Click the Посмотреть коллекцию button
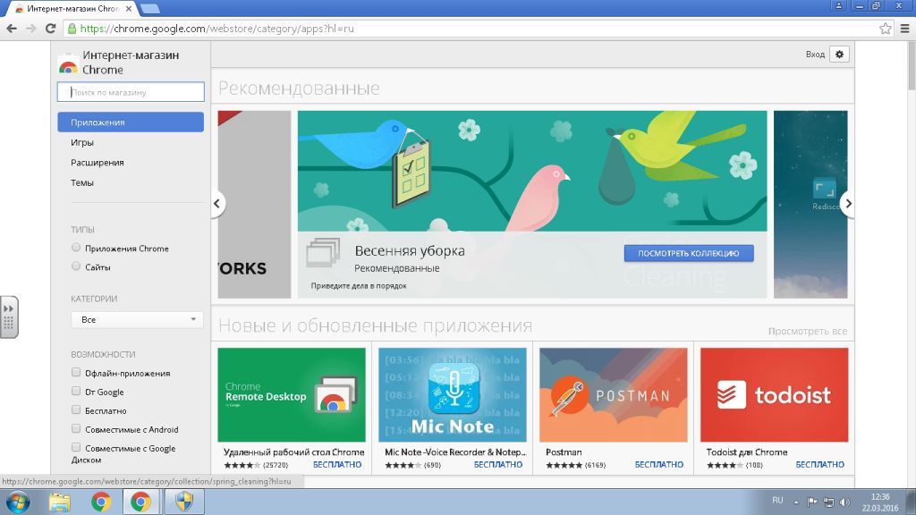The width and height of the screenshot is (916, 515). 689,253
